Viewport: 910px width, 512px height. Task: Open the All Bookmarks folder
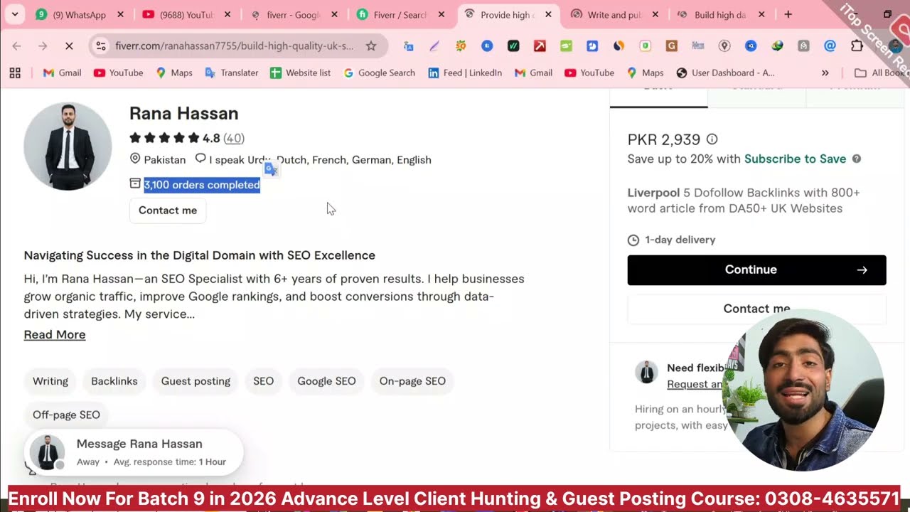880,73
